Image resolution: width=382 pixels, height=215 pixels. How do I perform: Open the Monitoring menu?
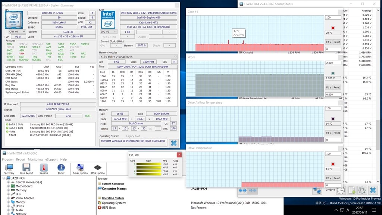point(35,159)
